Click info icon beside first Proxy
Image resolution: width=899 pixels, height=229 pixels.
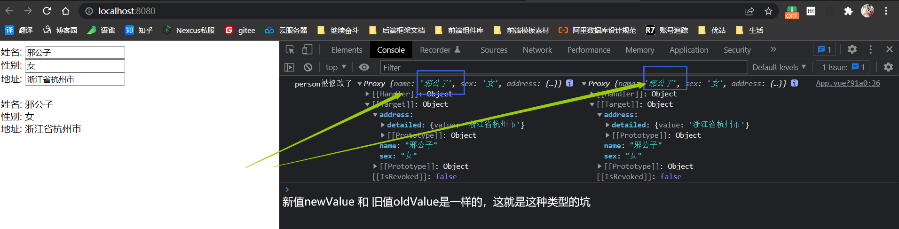(569, 83)
